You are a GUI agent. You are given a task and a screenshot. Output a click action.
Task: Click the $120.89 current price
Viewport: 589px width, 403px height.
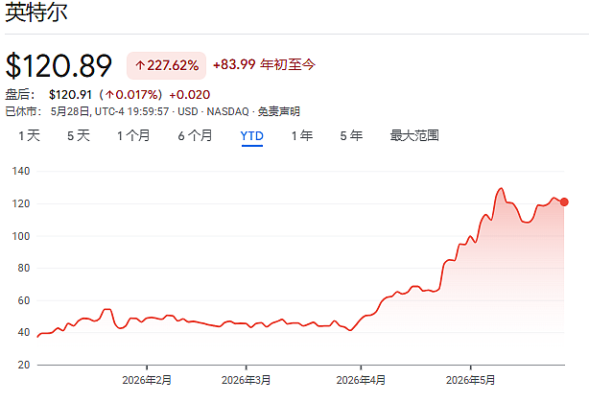(x=59, y=66)
